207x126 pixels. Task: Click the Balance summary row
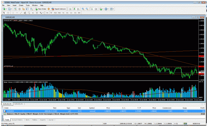click(x=104, y=114)
